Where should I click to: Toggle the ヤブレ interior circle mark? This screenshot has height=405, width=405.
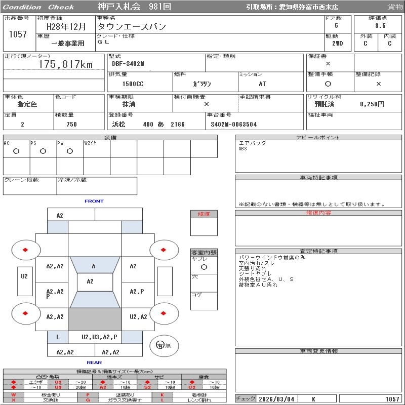tap(204, 266)
